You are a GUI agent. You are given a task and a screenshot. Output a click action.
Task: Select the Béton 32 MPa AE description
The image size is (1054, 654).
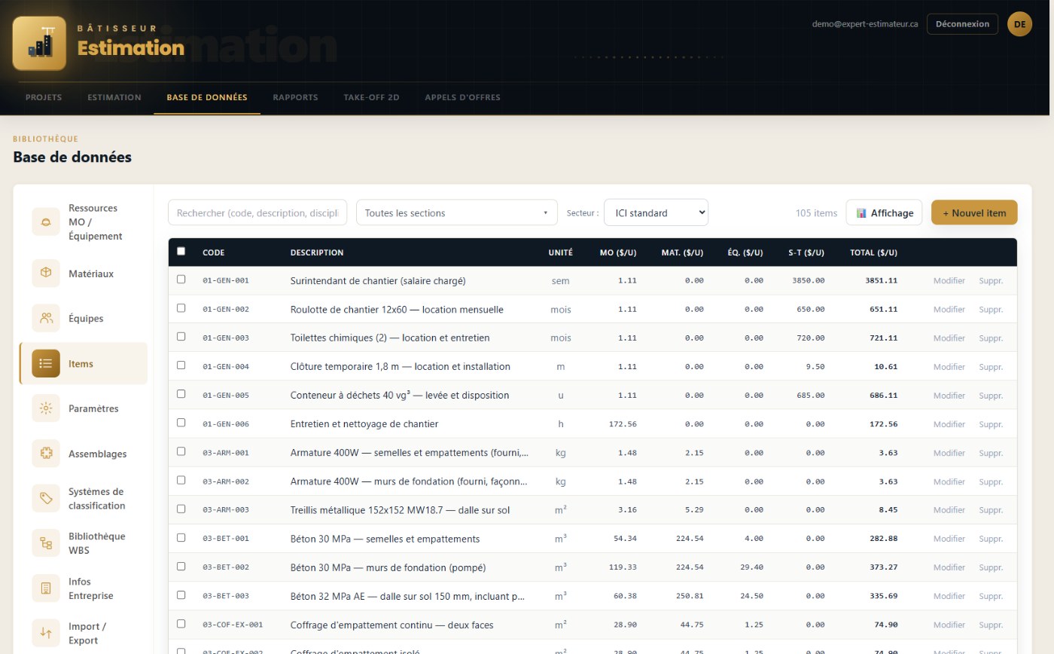[407, 596]
